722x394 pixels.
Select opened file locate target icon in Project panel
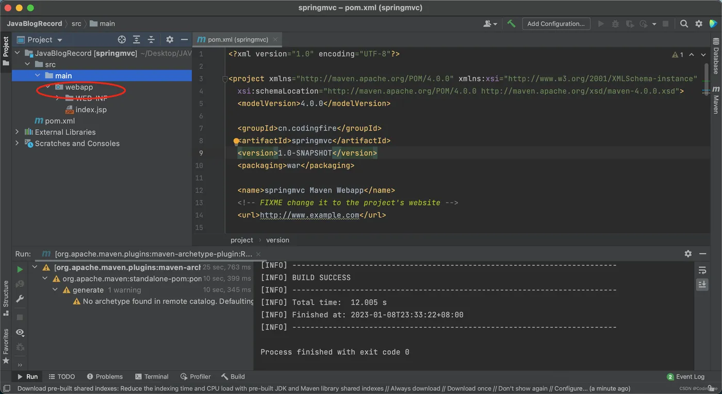(x=122, y=40)
